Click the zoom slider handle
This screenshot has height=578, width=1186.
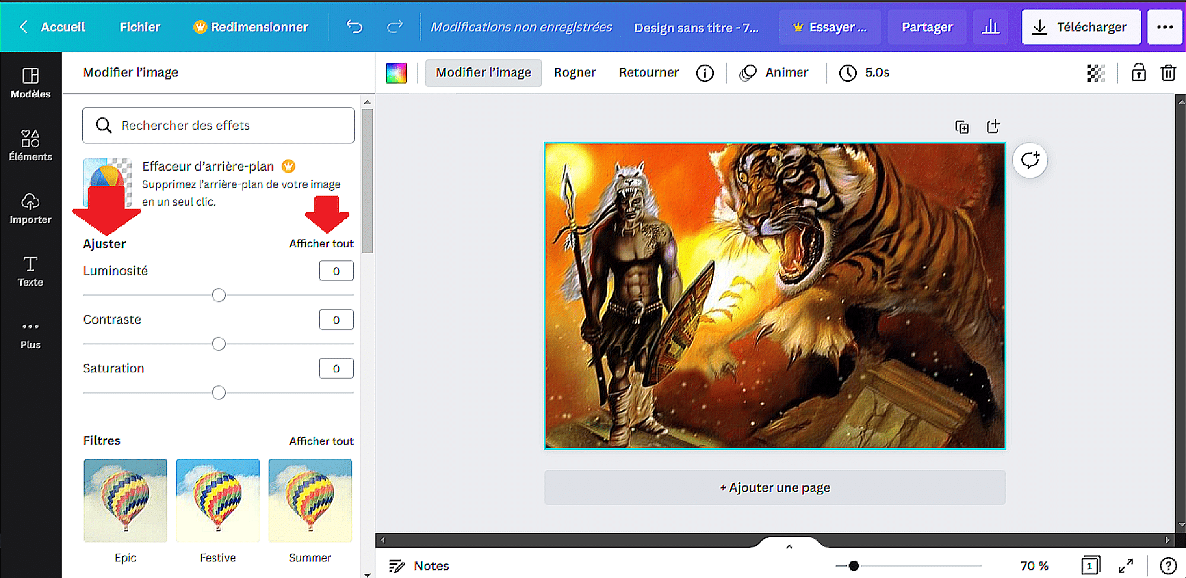(x=853, y=566)
